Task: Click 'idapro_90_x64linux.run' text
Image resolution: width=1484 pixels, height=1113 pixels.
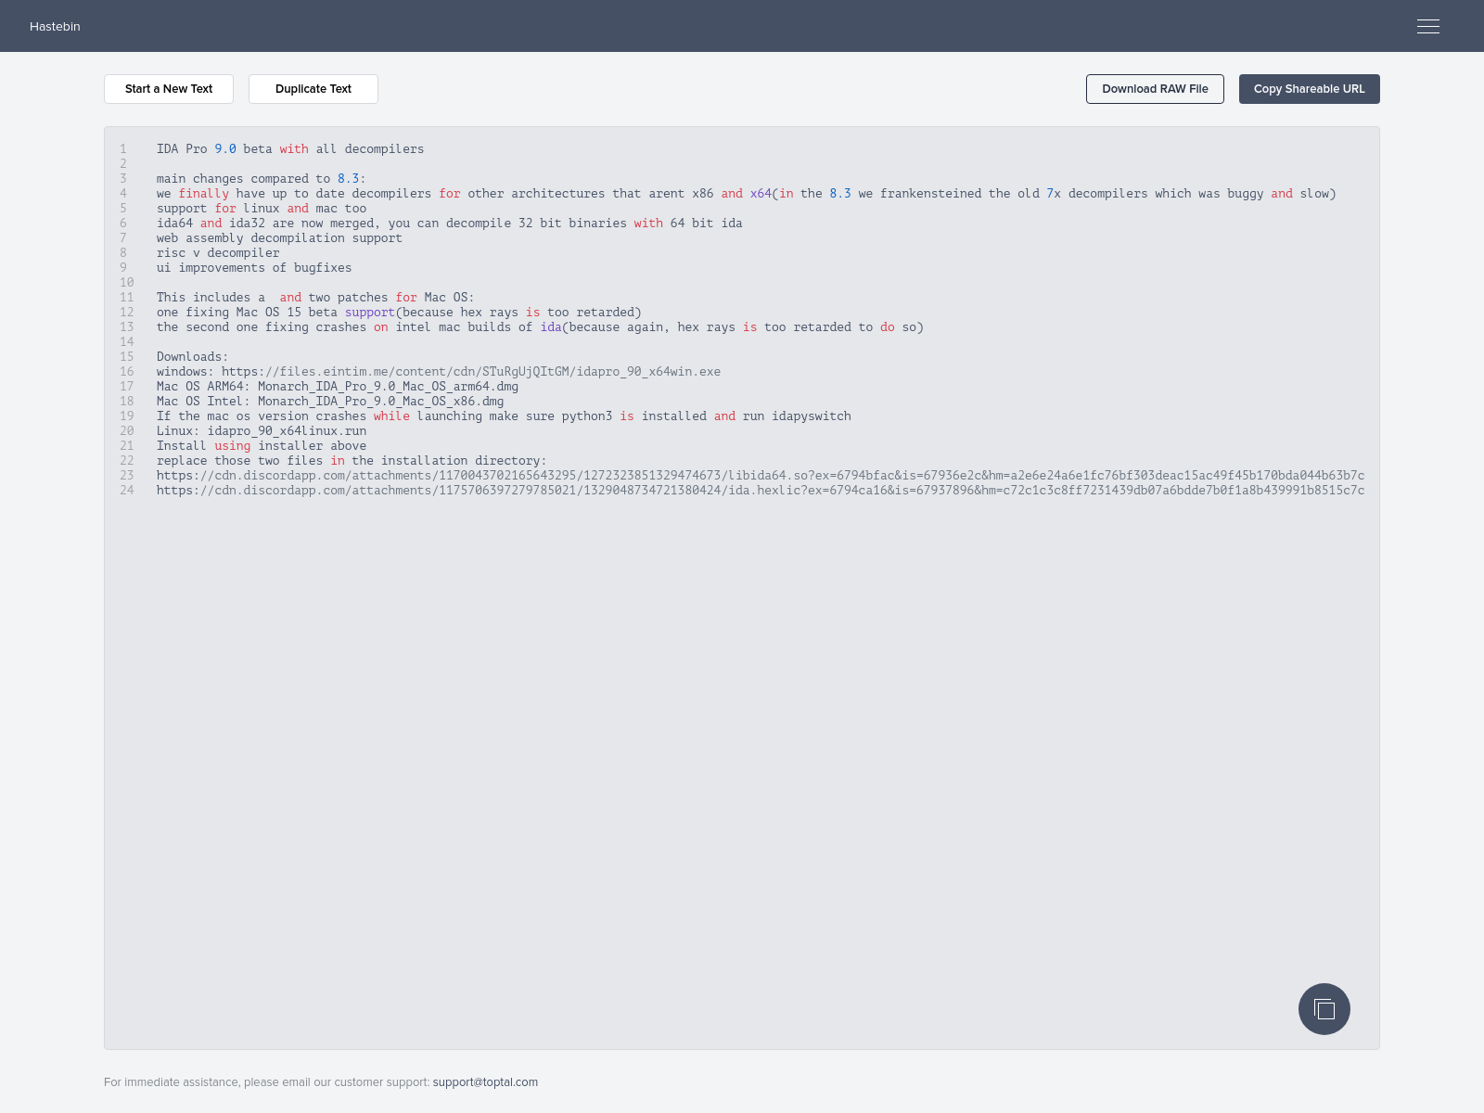Action: [287, 431]
